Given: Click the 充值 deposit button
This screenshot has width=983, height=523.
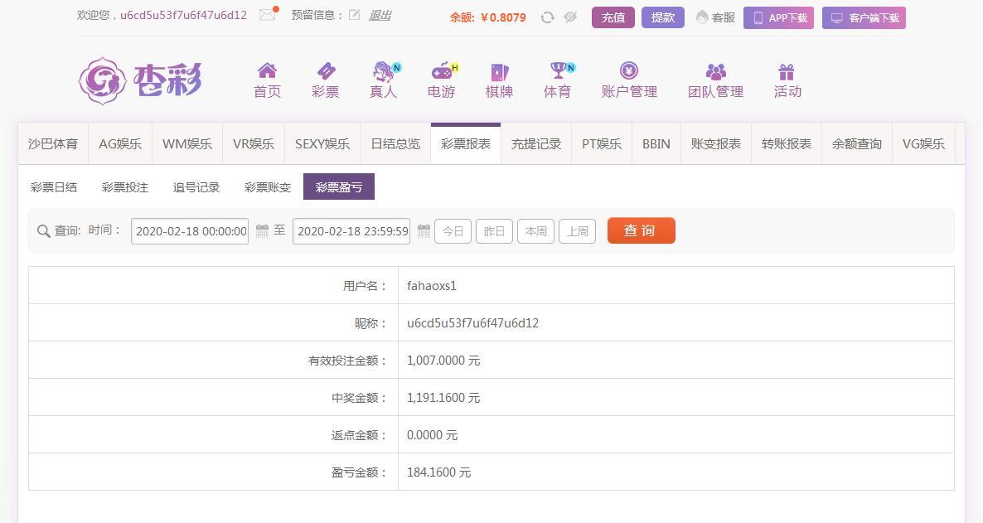Looking at the screenshot, I should (613, 17).
